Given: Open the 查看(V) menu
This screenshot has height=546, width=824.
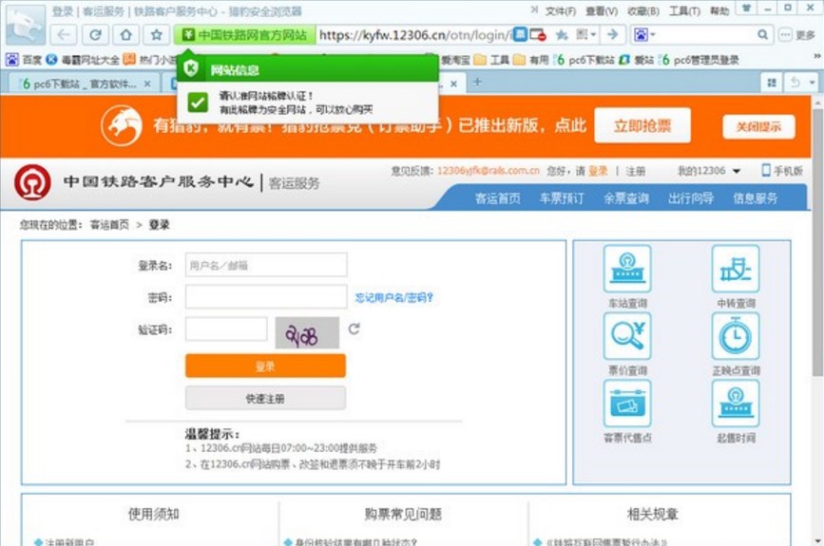Looking at the screenshot, I should pyautogui.click(x=602, y=10).
